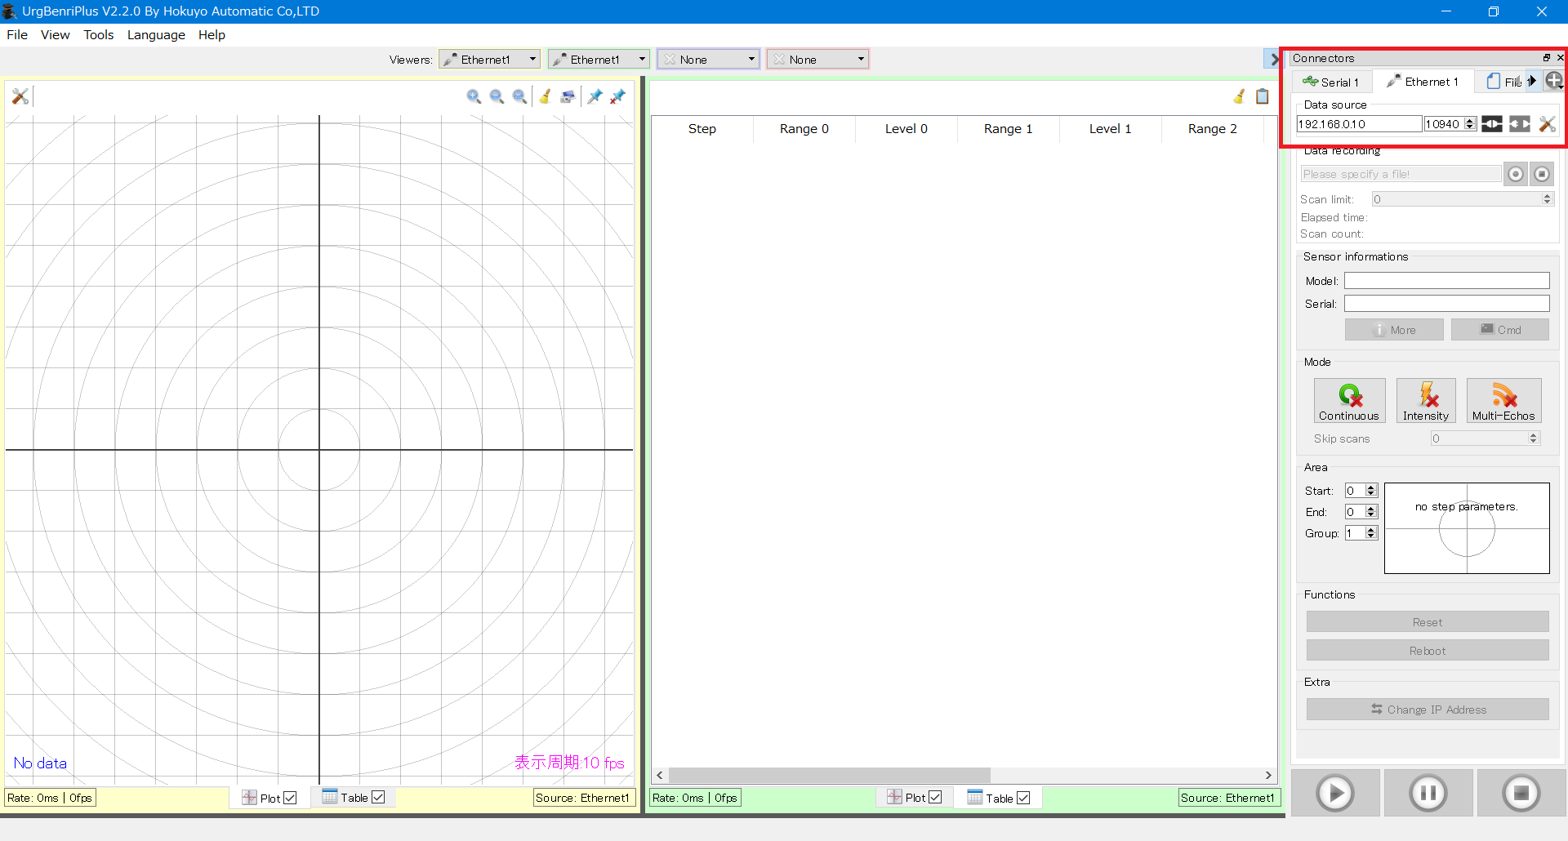Clear the table view with broom icon
Viewport: 1568px width, 841px height.
coord(1239,96)
